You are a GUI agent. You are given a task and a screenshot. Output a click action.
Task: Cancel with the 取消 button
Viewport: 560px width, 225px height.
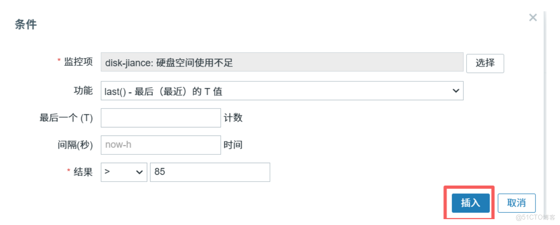(517, 203)
